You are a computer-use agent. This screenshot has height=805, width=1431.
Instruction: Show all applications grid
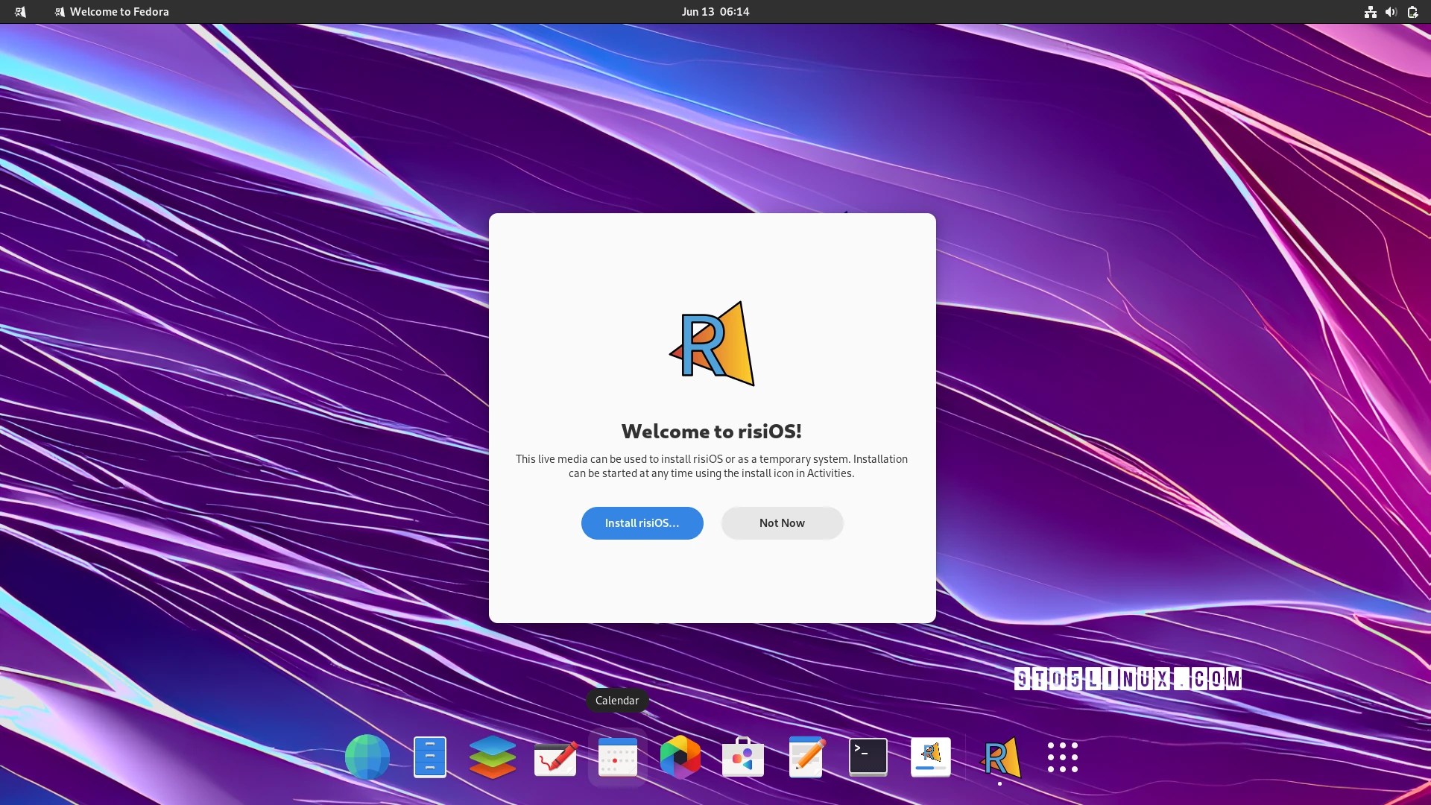coord(1063,757)
